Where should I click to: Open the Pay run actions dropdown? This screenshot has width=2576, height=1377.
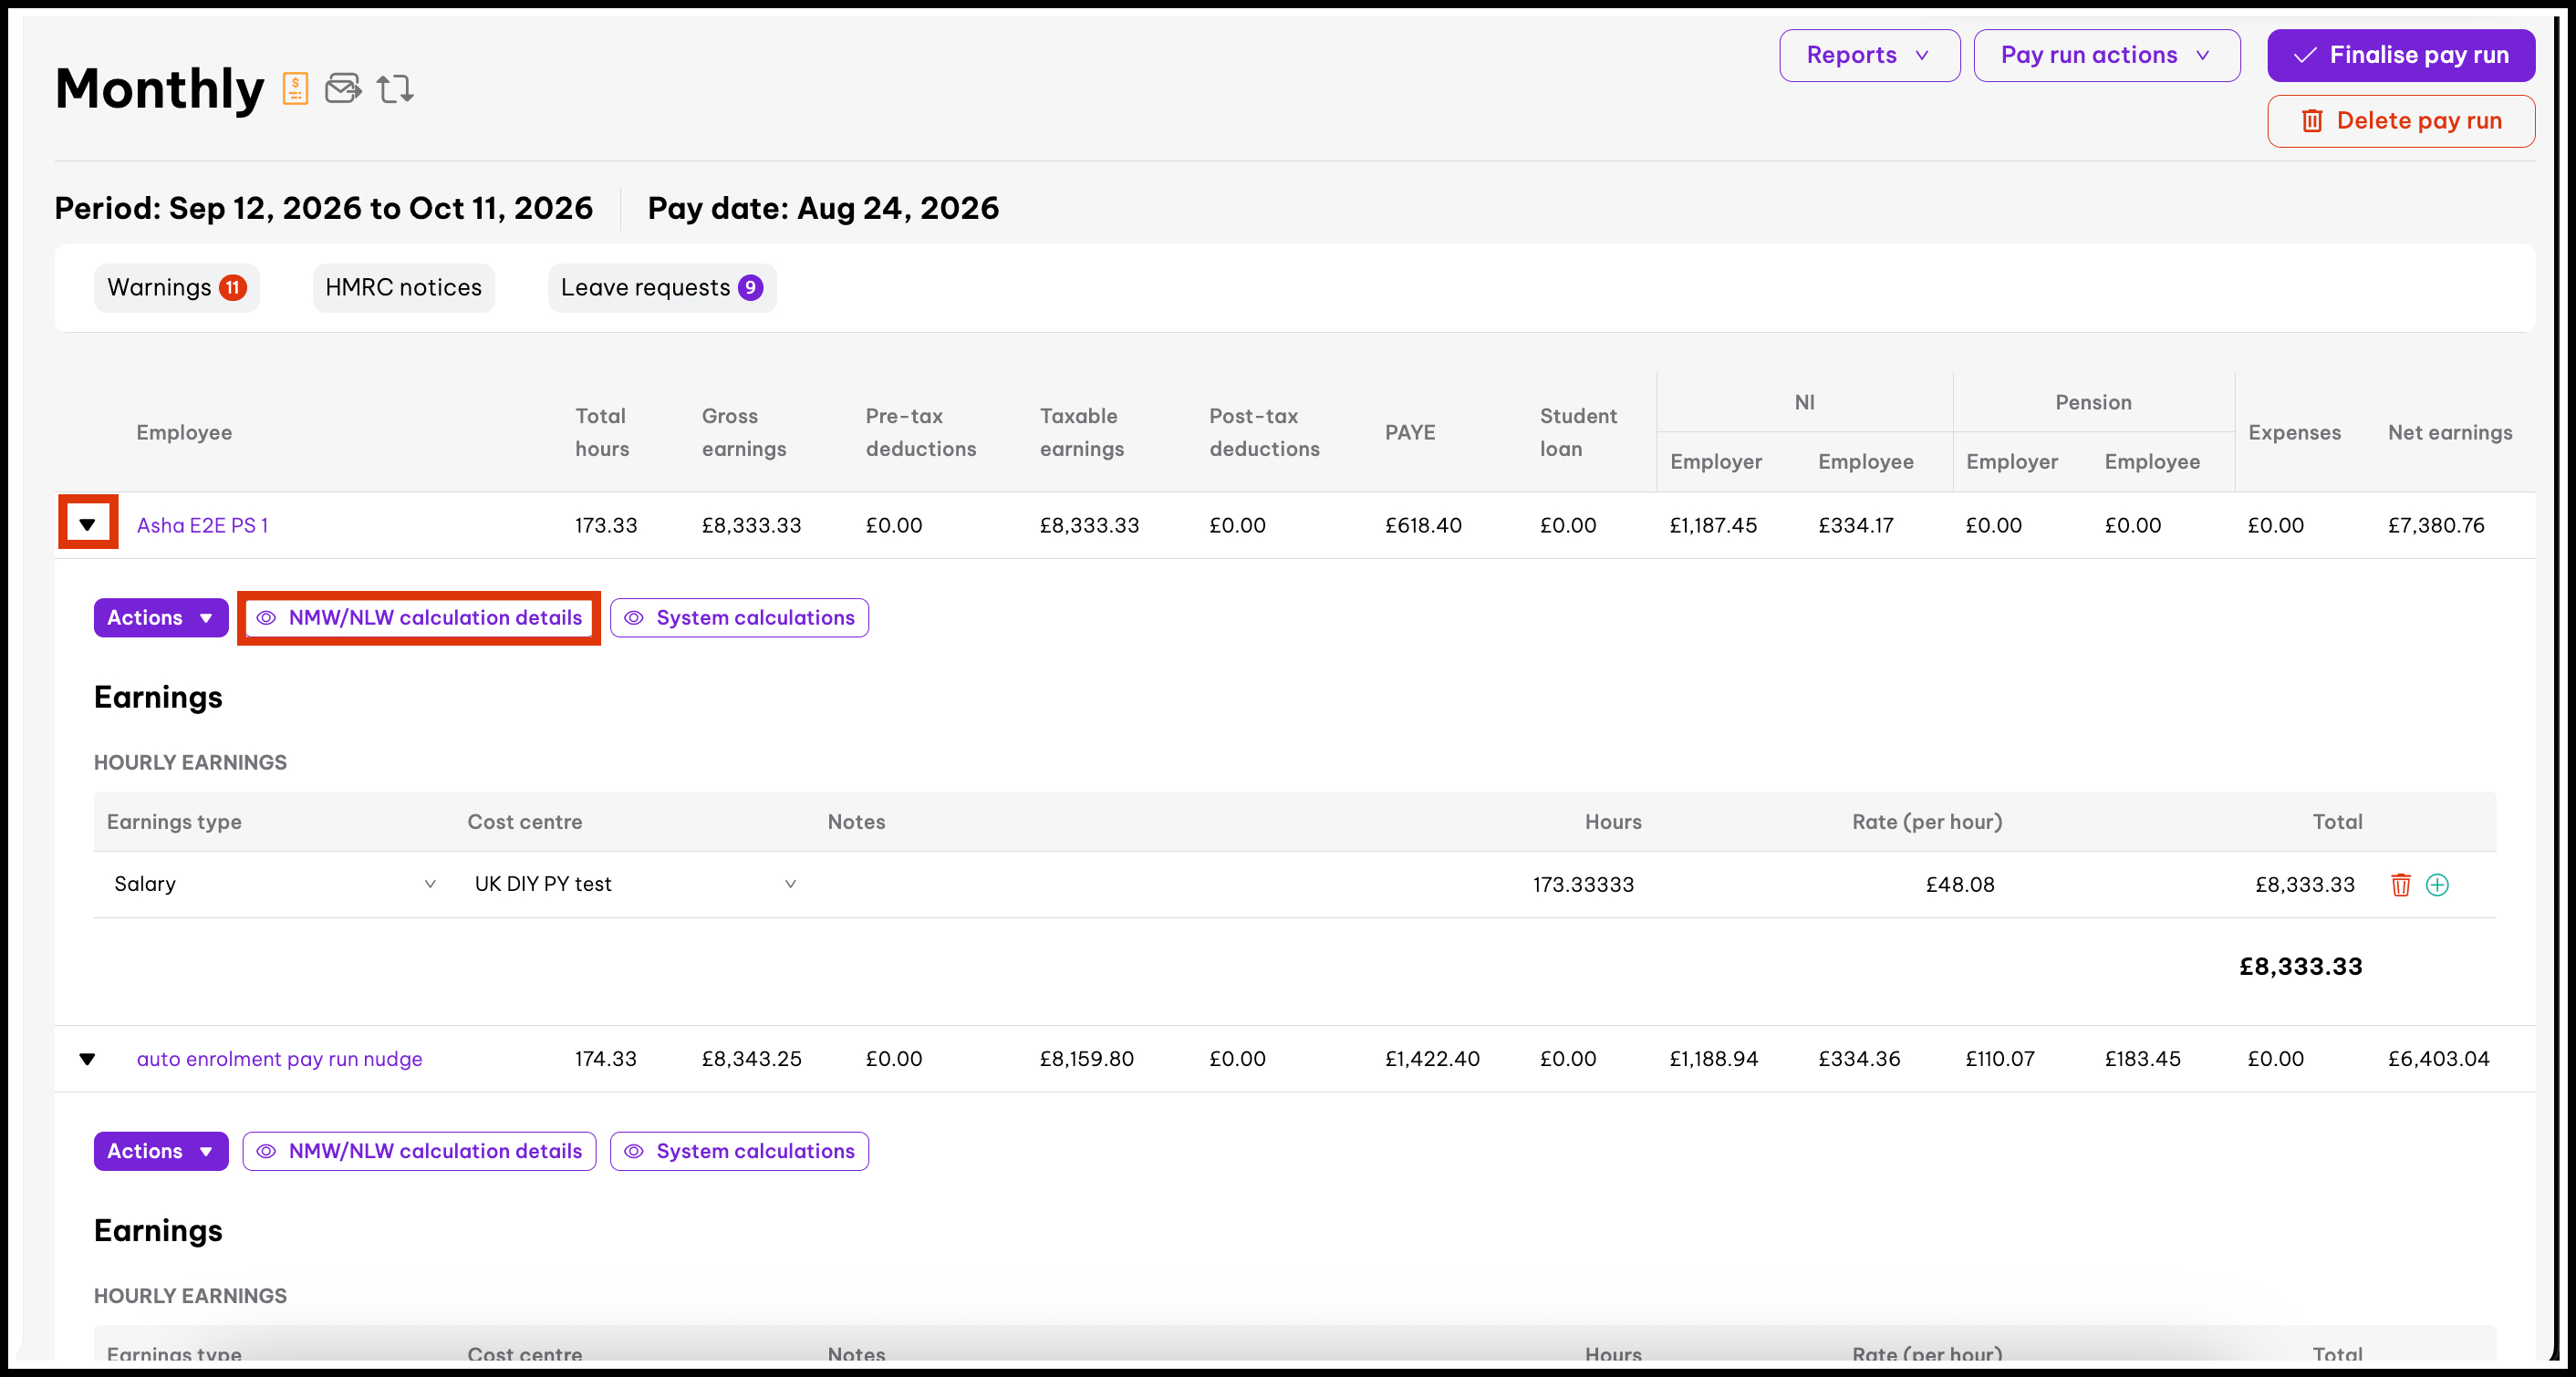click(x=2106, y=55)
